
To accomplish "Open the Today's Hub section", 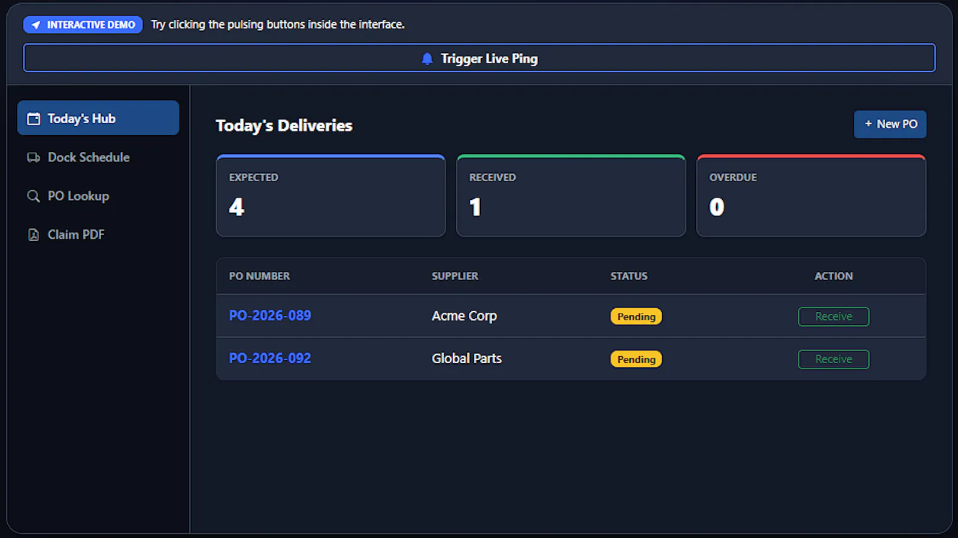I will coord(98,118).
